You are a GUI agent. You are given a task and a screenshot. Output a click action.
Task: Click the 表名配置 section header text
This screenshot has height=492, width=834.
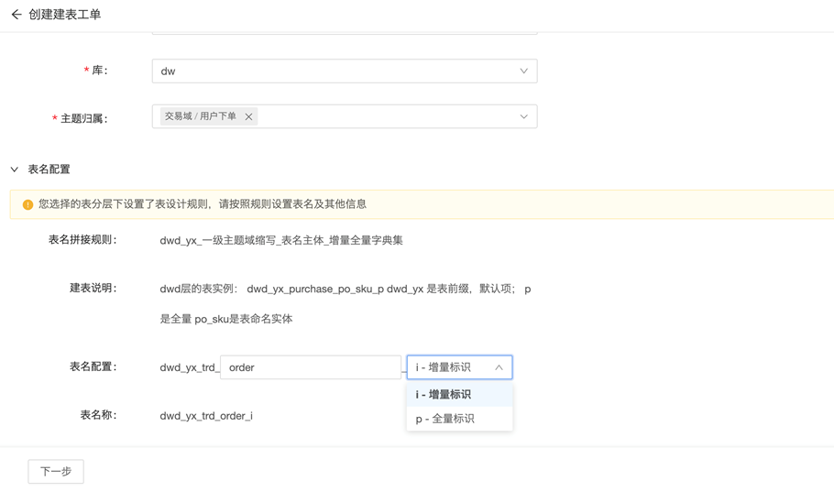[x=49, y=169]
